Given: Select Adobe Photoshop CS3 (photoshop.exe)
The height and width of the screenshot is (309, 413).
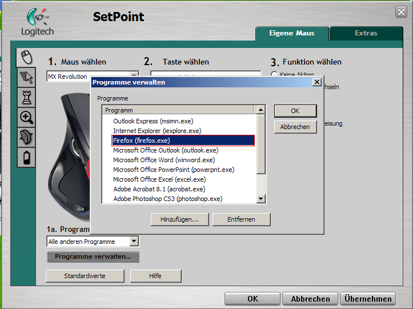Looking at the screenshot, I should 168,199.
